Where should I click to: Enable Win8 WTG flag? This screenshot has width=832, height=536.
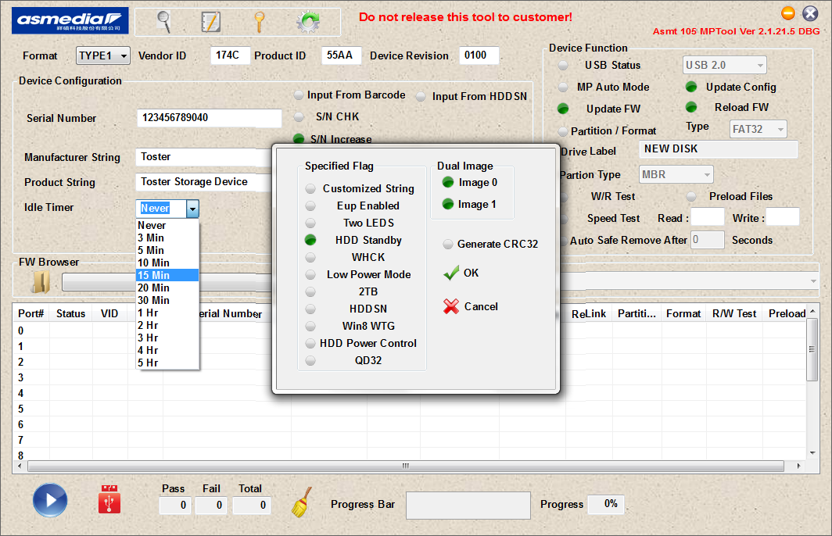tap(310, 326)
